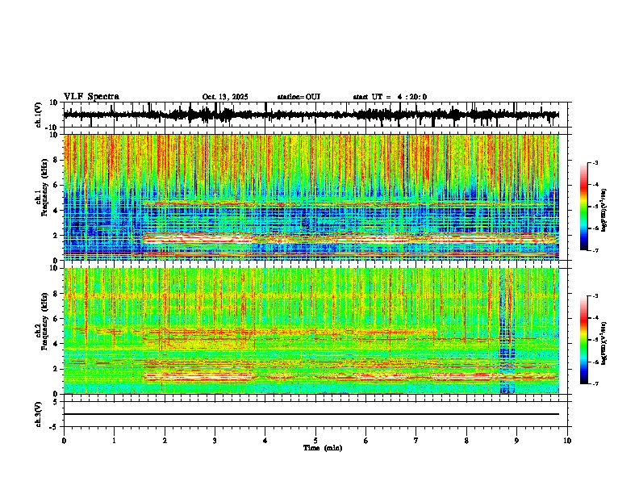Click the ch.2 spectrogram color scale bar

[583, 340]
